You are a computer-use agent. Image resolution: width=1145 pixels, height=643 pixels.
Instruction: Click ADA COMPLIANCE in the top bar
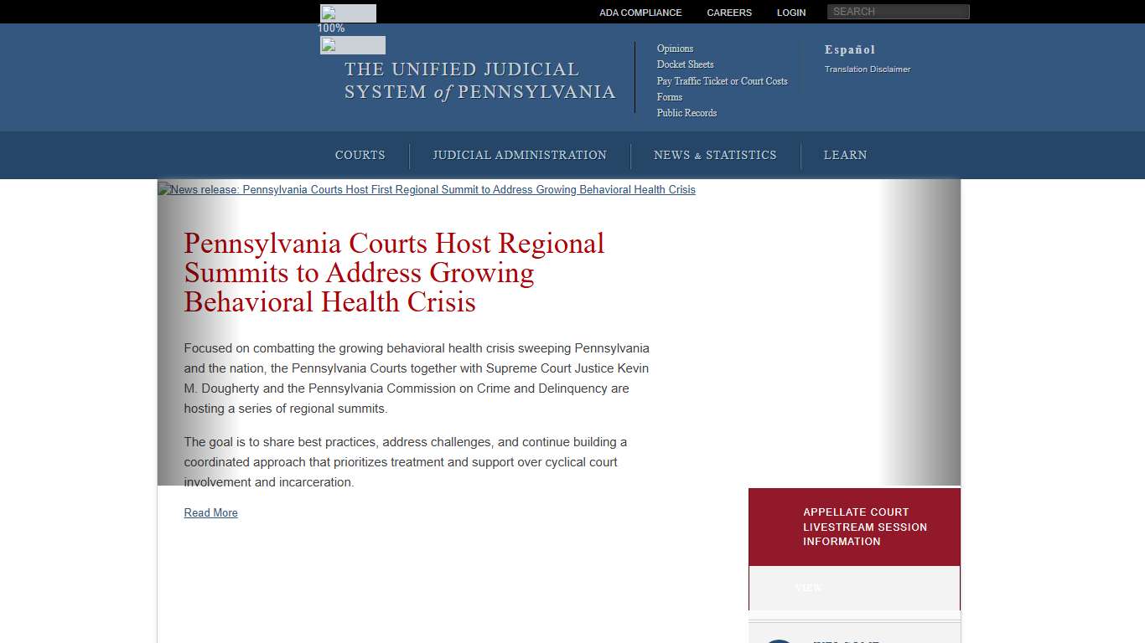pyautogui.click(x=640, y=12)
